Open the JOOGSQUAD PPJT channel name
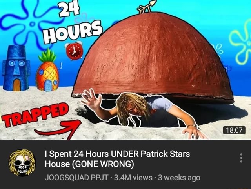The image size is (251, 189). 76,178
